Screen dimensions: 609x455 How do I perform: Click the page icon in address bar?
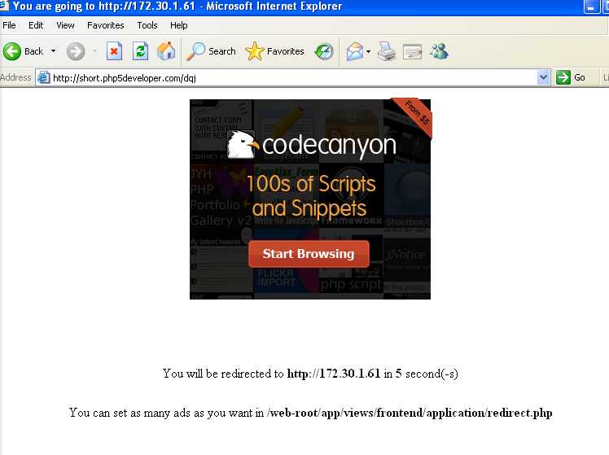43,77
